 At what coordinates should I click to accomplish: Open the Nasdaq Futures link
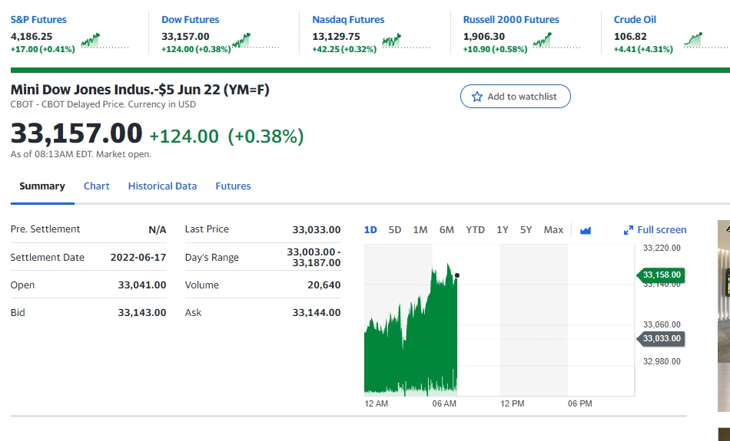point(348,19)
